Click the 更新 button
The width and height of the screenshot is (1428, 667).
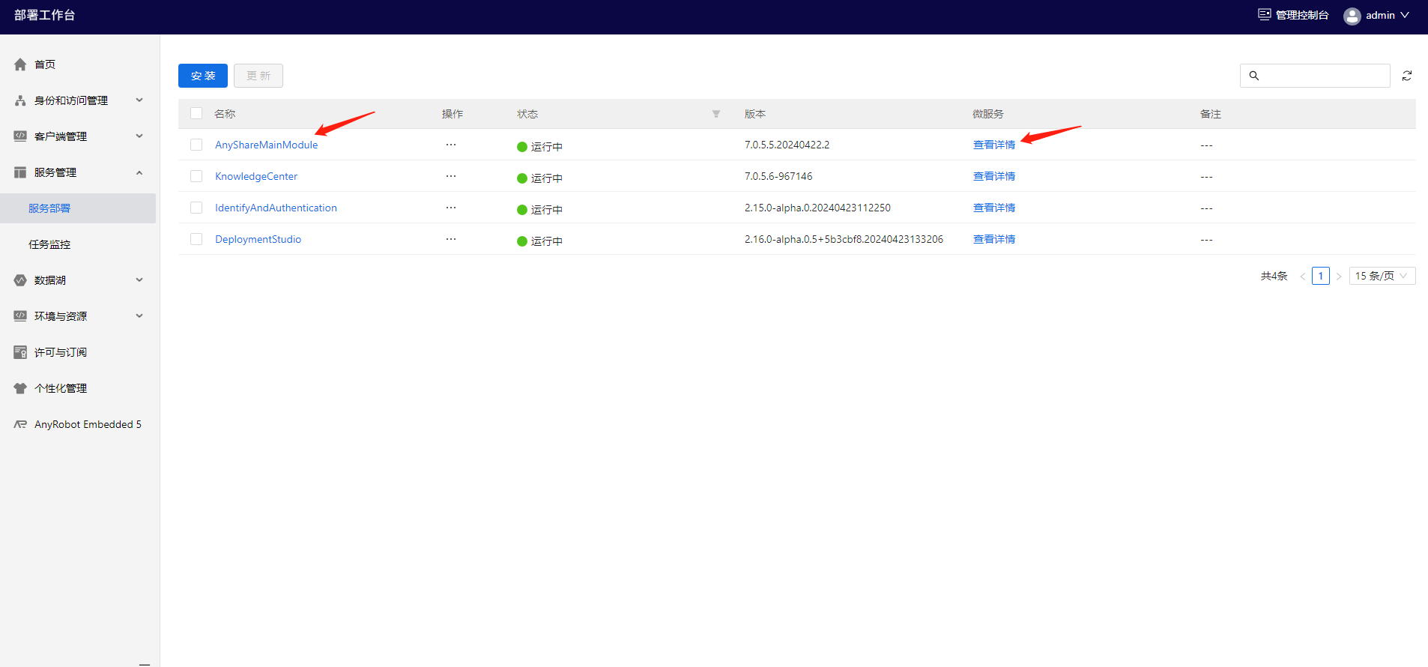point(258,76)
